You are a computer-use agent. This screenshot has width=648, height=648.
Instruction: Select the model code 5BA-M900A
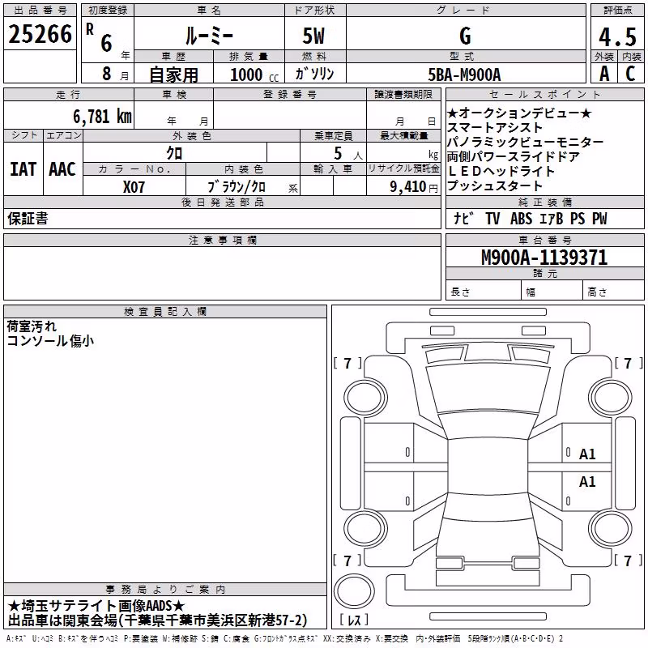[464, 75]
